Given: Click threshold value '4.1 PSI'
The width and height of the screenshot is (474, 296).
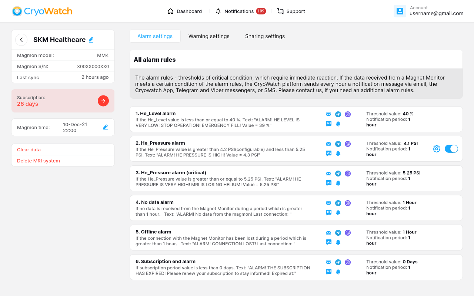Looking at the screenshot, I should 411,143.
